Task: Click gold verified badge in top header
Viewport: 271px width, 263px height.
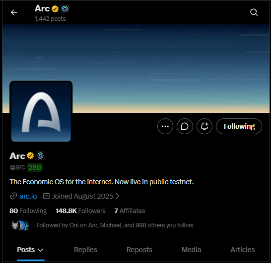Action: (x=55, y=8)
